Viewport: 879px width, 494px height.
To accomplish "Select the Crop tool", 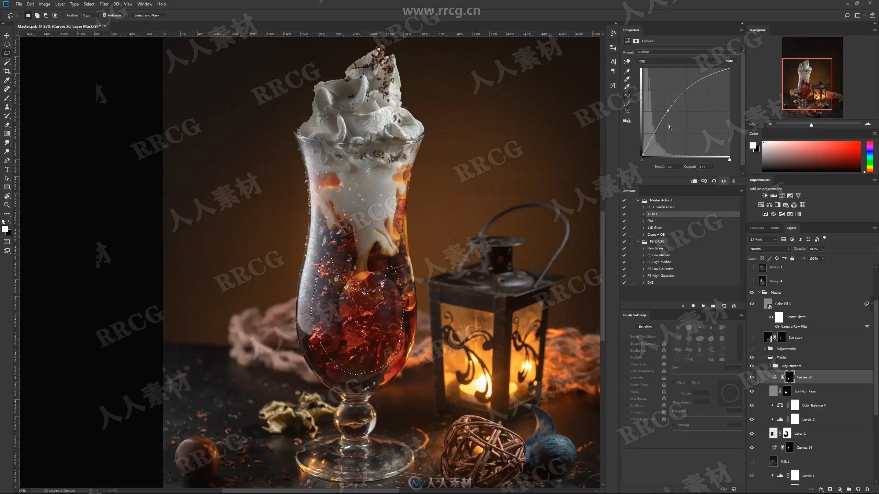I will 7,71.
